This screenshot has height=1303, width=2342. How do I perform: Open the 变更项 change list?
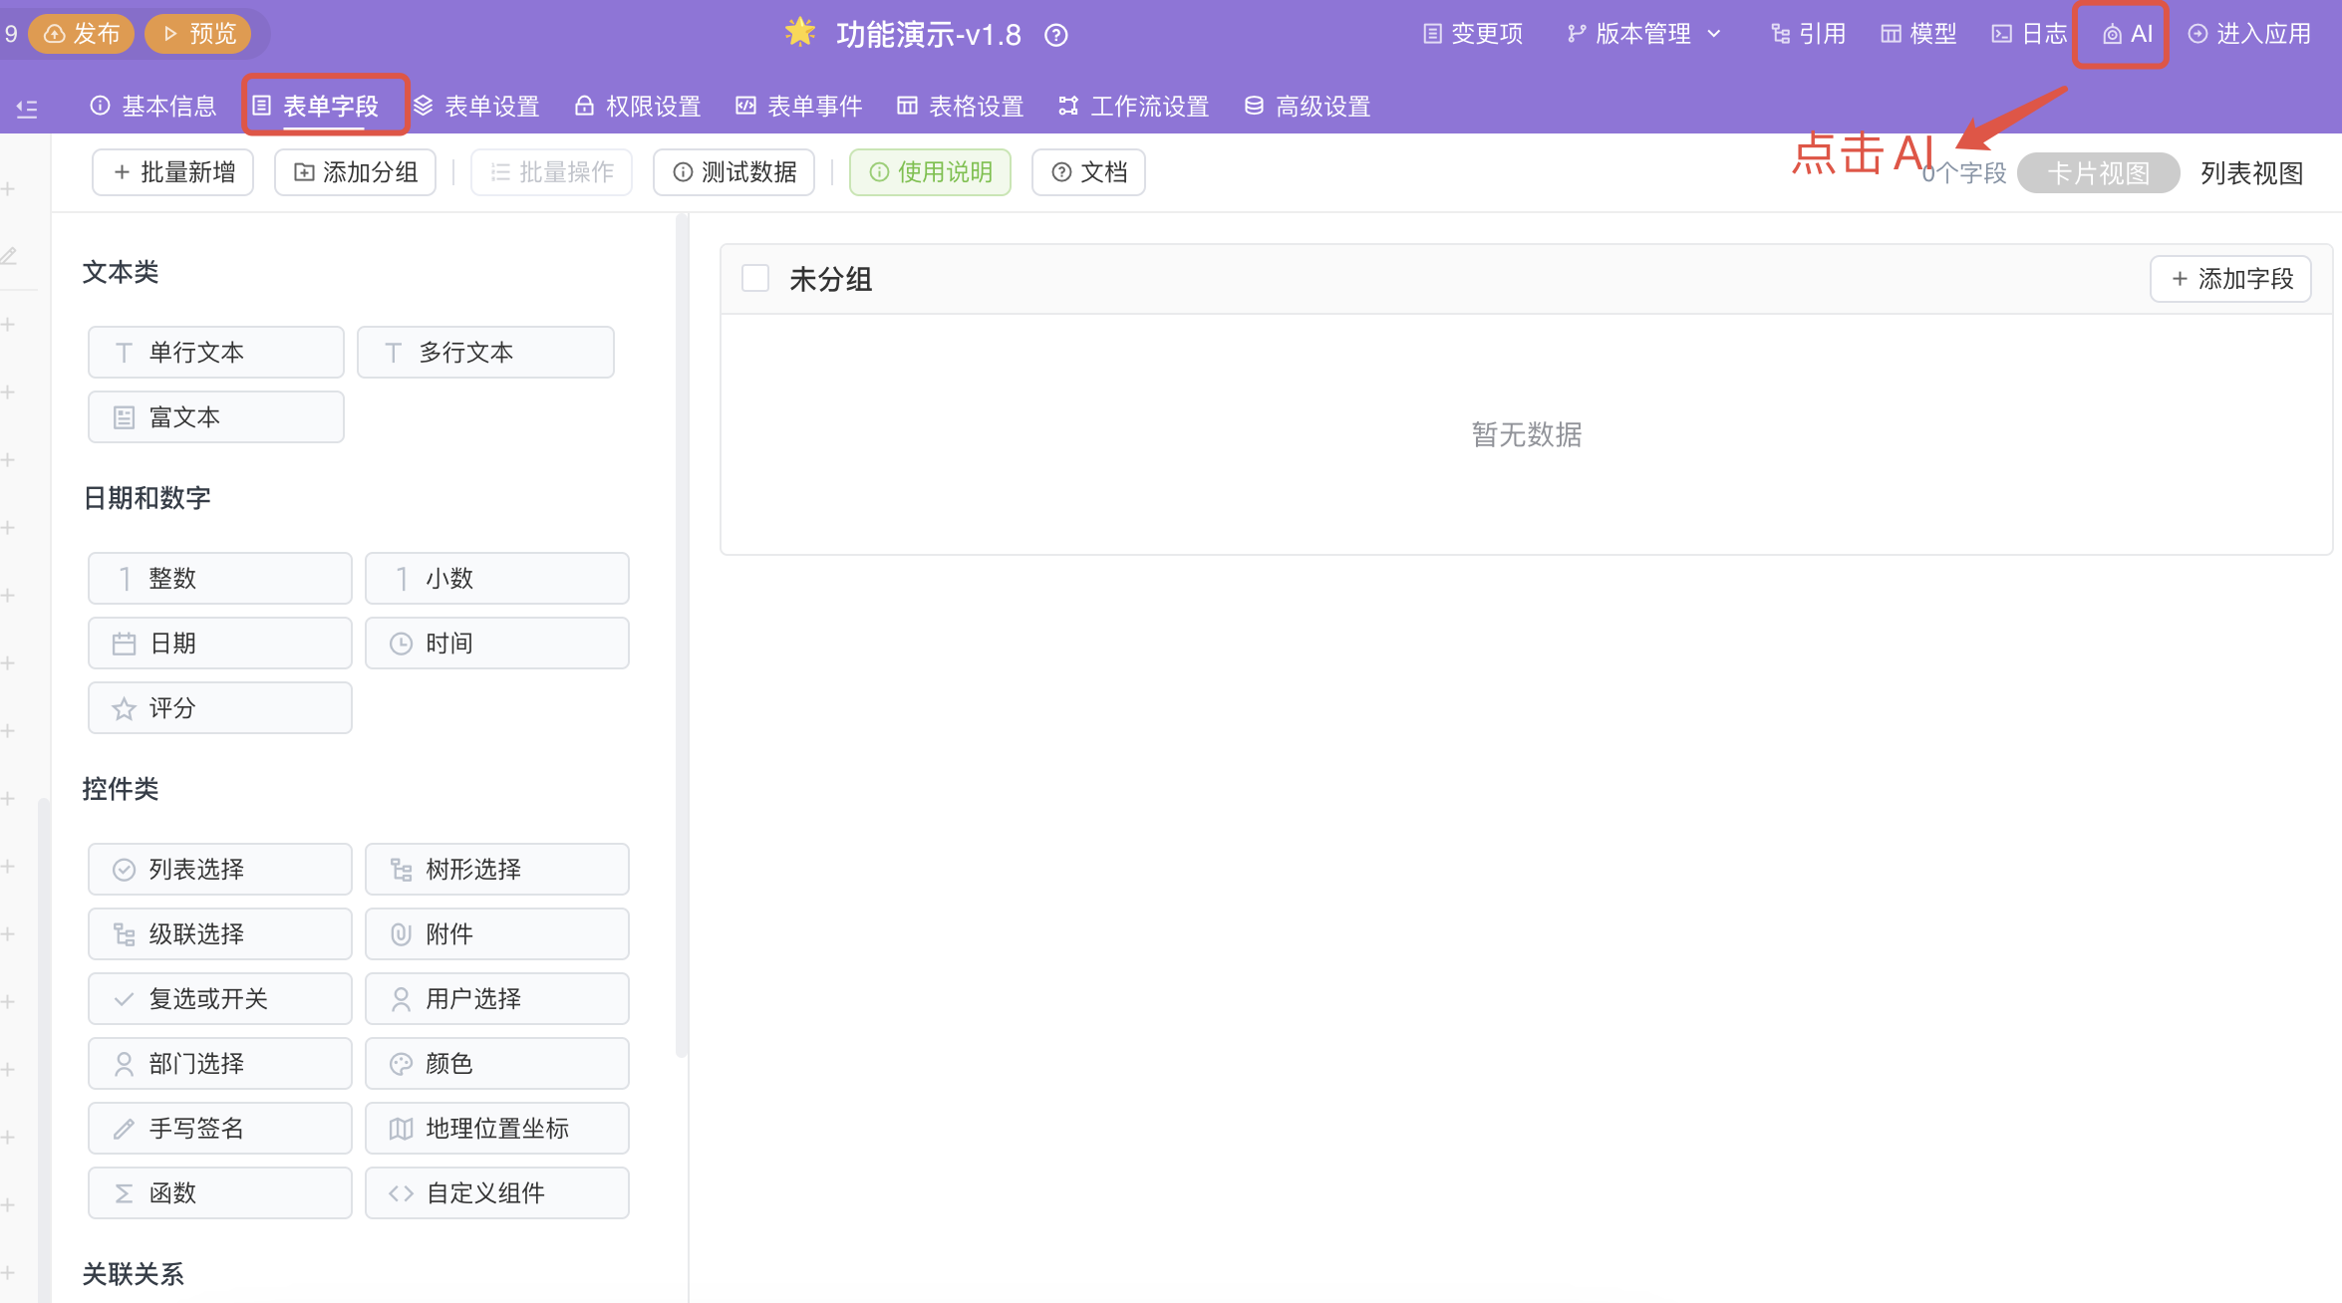[1473, 34]
